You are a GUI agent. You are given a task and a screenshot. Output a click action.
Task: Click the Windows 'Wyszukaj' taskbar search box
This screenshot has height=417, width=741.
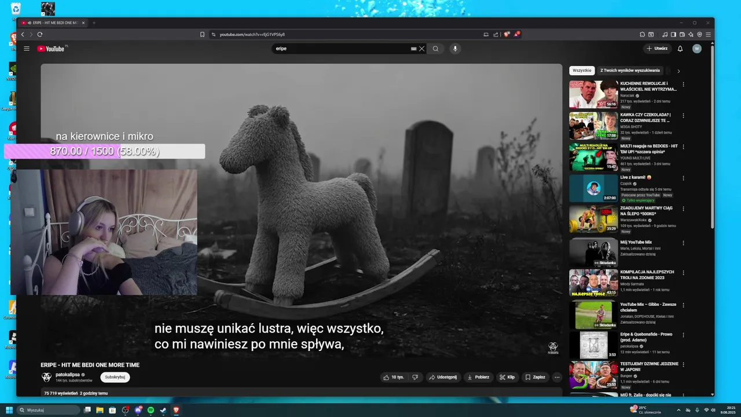click(x=48, y=410)
